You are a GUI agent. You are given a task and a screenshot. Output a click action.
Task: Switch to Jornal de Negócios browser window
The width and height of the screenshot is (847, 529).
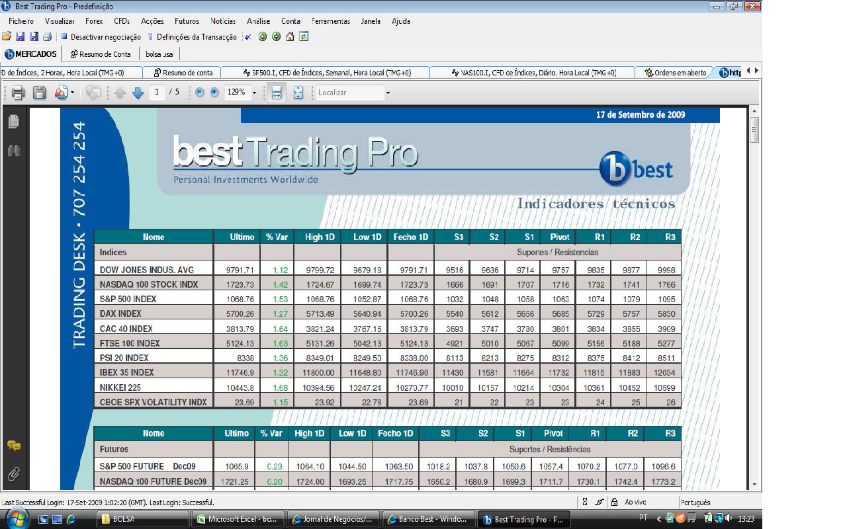pyautogui.click(x=334, y=519)
